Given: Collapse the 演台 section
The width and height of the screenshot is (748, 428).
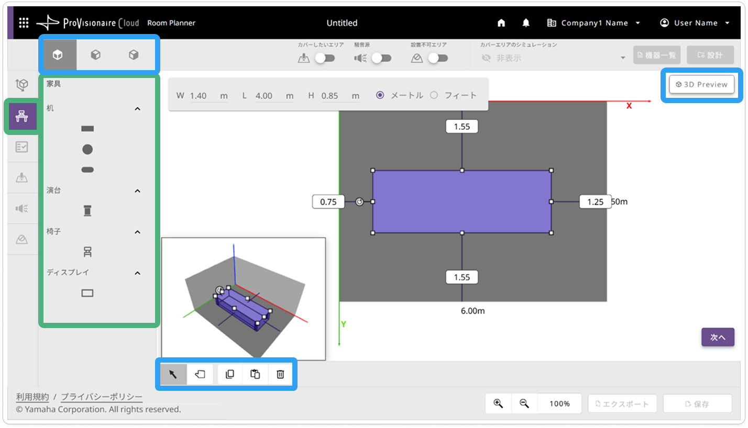Looking at the screenshot, I should (137, 190).
